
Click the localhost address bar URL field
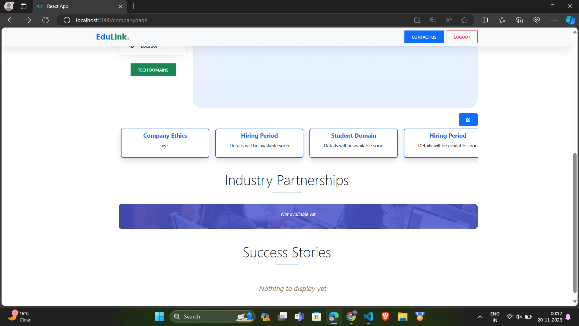[x=211, y=20]
